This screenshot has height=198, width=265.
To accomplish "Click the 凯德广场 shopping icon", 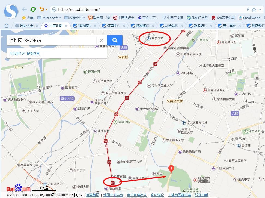I will click(x=75, y=109).
